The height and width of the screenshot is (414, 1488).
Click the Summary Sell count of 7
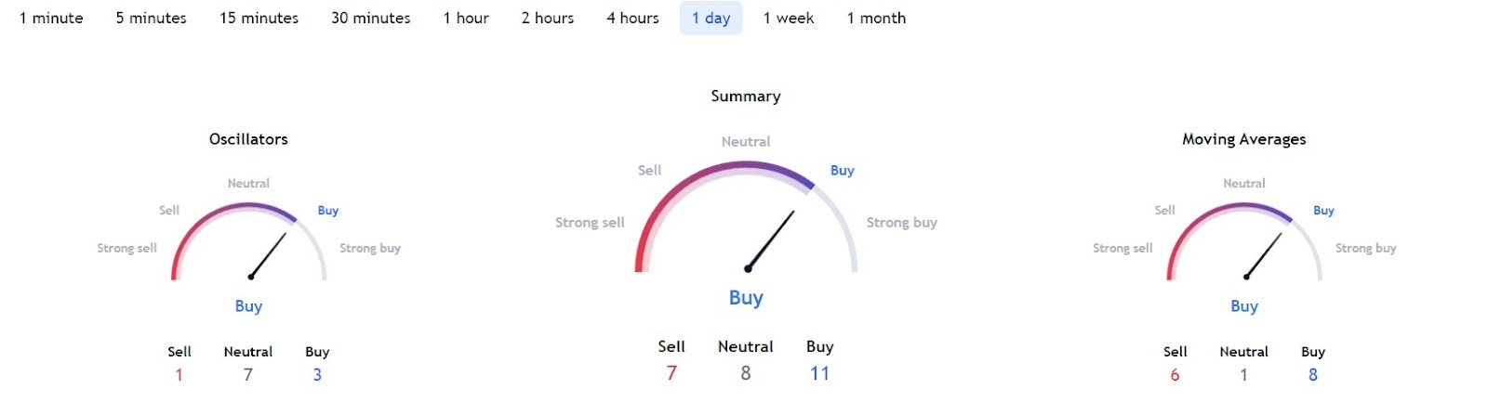pos(671,373)
